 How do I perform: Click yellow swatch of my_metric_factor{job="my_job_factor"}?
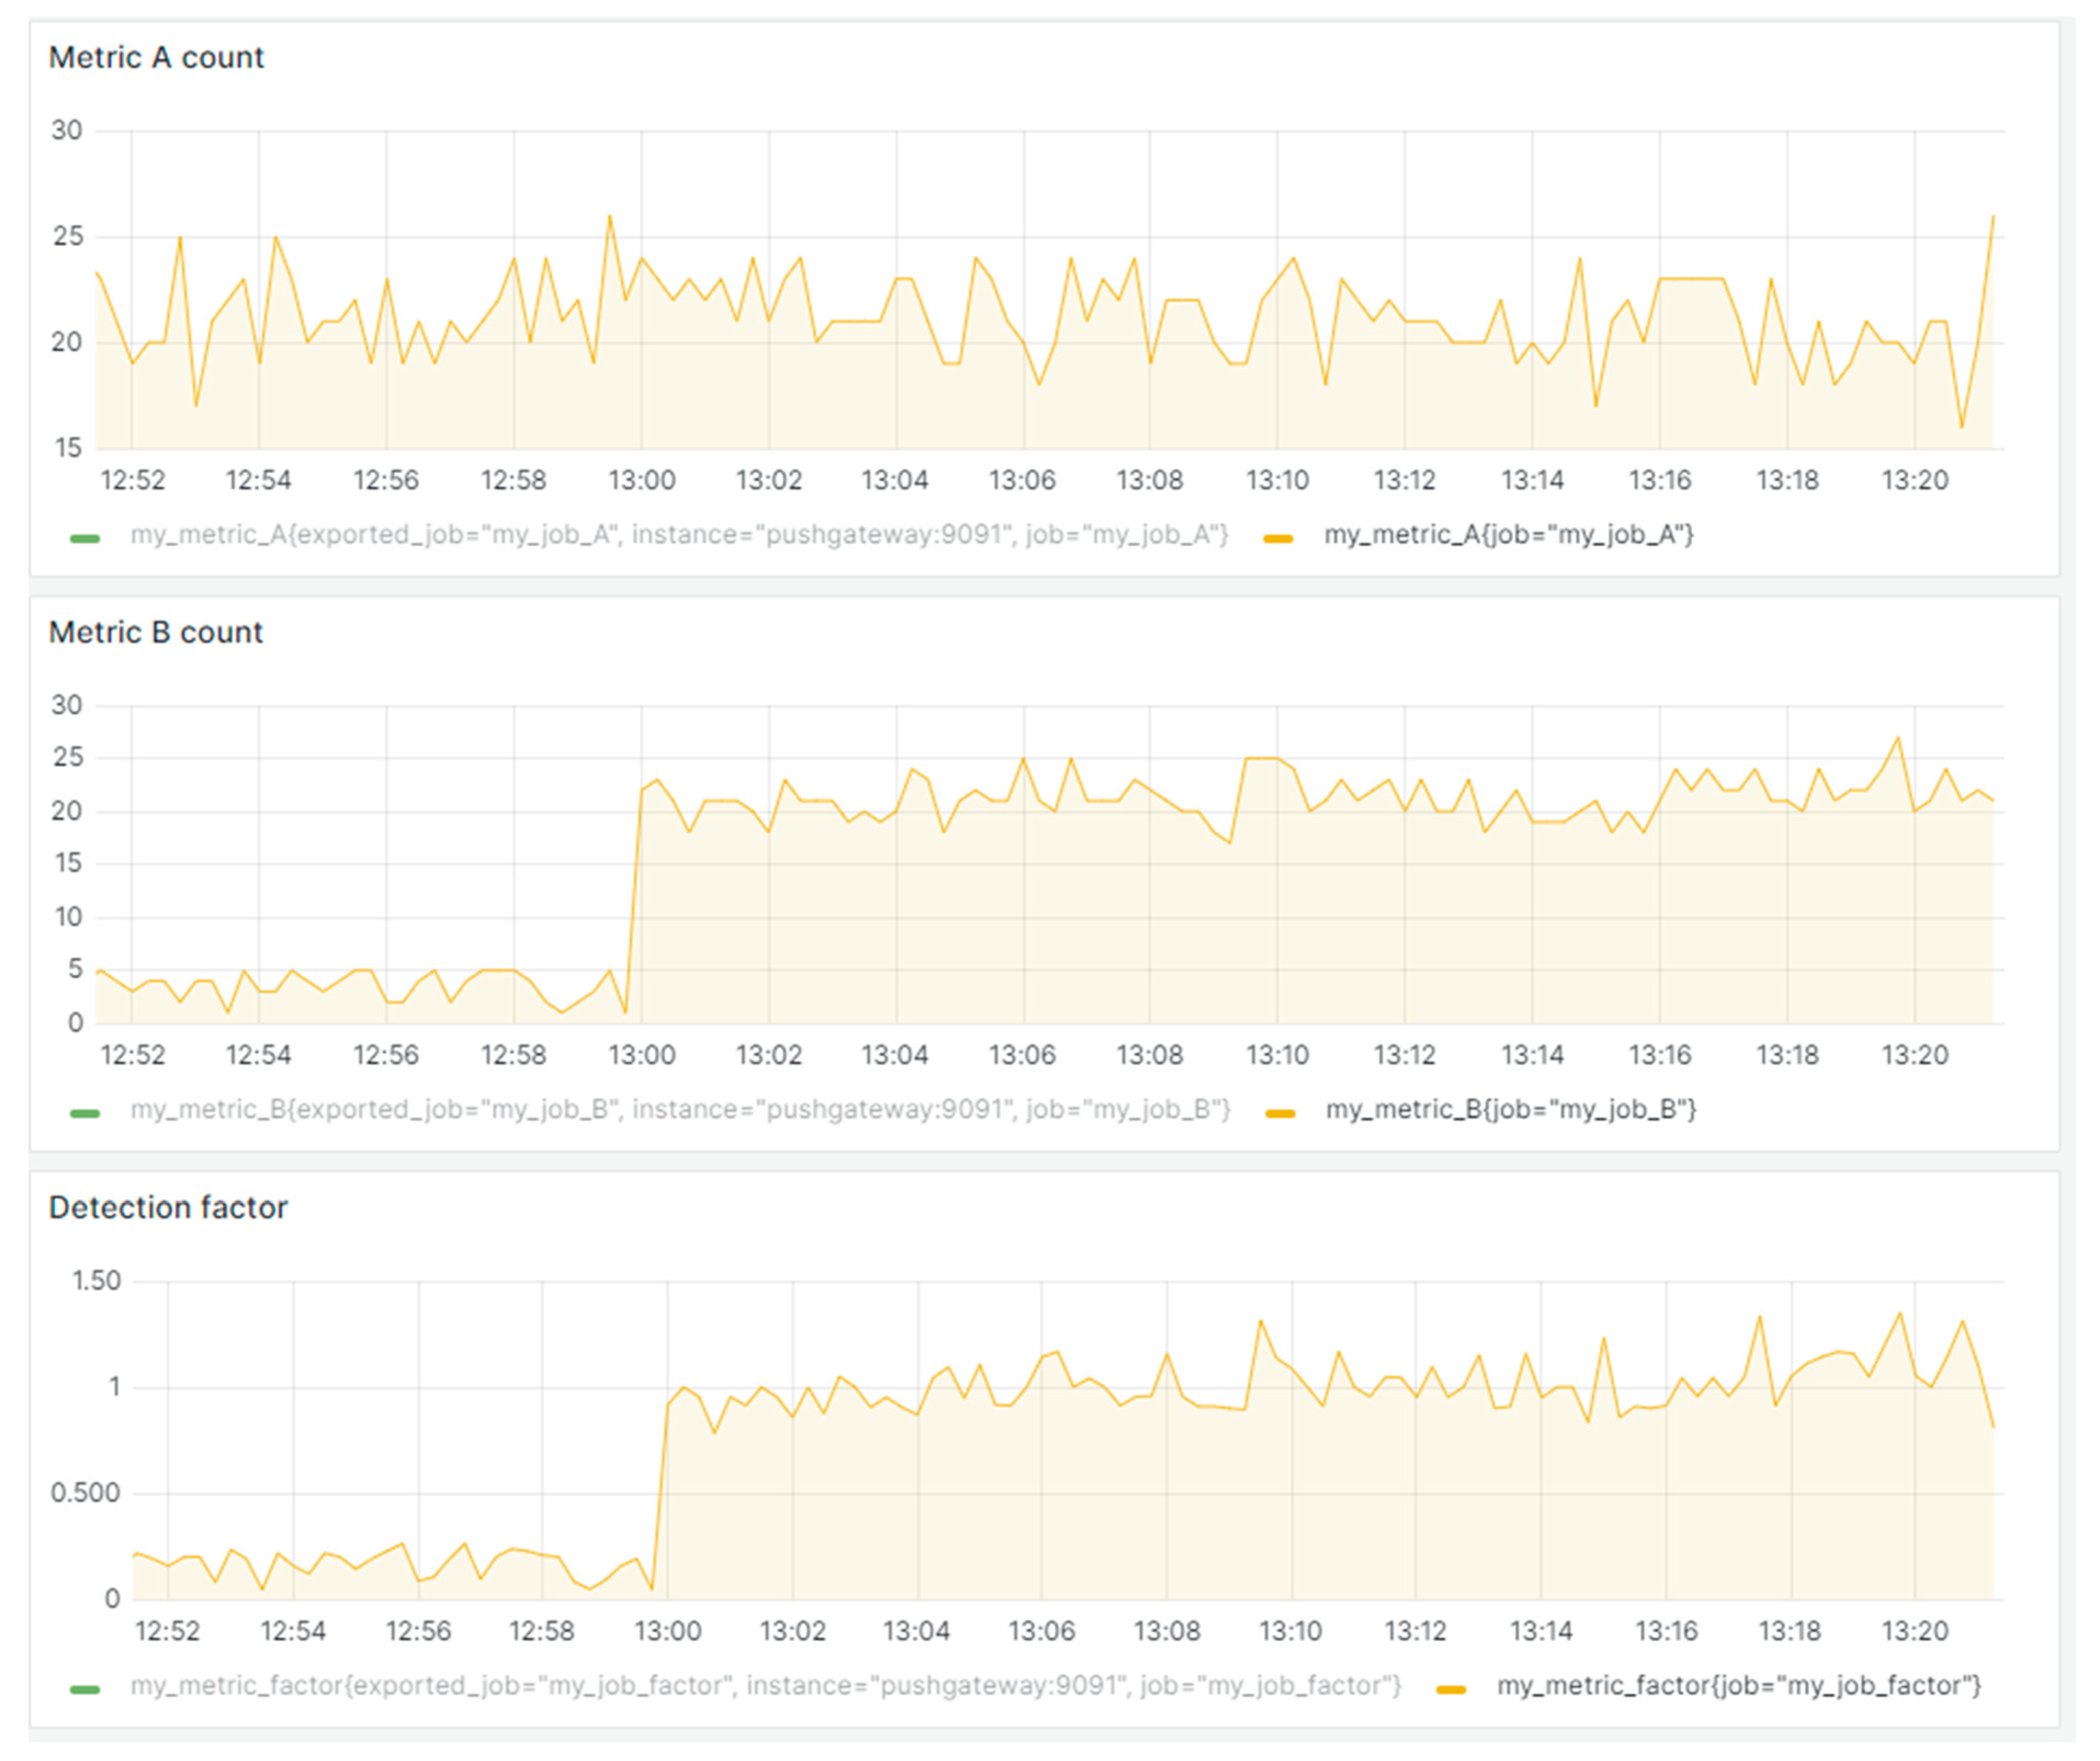[x=1450, y=1689]
